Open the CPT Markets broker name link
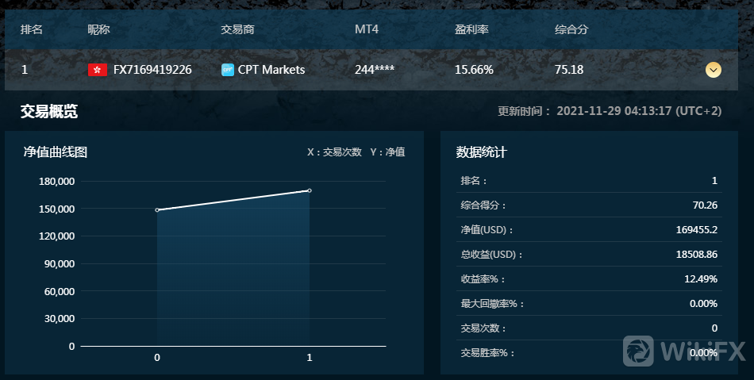This screenshot has height=380, width=754. click(271, 70)
